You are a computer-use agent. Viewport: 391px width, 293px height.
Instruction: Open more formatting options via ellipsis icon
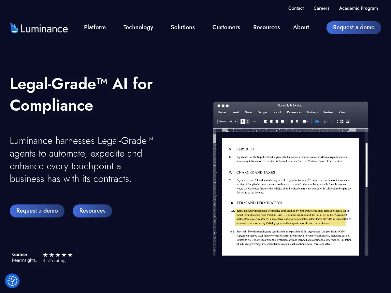[x=254, y=121]
